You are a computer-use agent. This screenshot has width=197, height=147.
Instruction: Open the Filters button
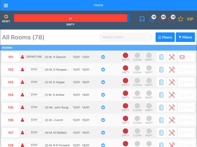point(185,37)
